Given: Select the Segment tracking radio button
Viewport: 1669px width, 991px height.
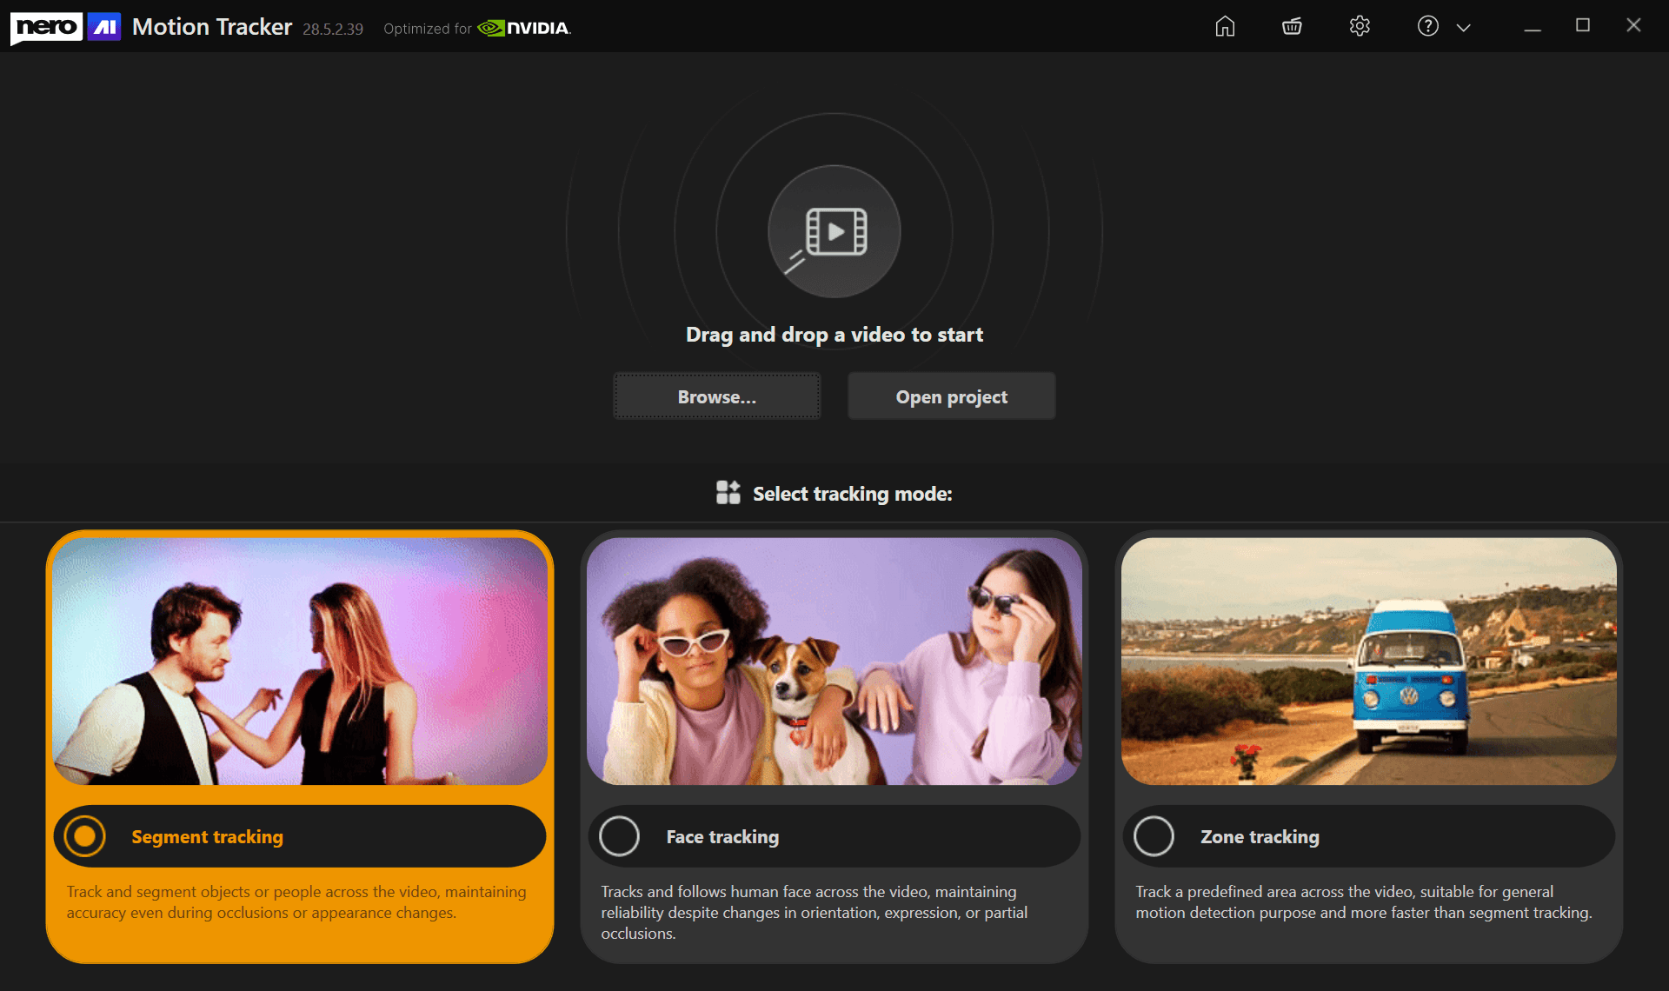Looking at the screenshot, I should click(85, 836).
